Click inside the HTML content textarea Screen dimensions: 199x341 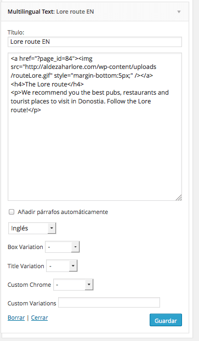pyautogui.click(x=95, y=126)
